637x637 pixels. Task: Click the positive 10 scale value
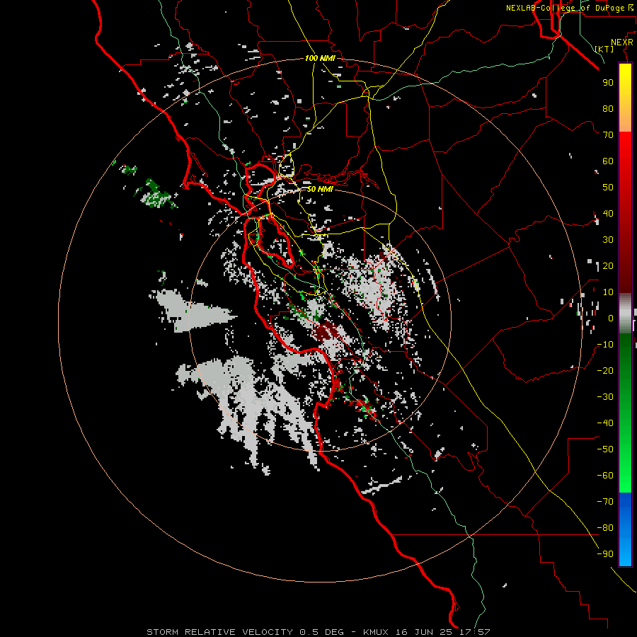click(608, 292)
